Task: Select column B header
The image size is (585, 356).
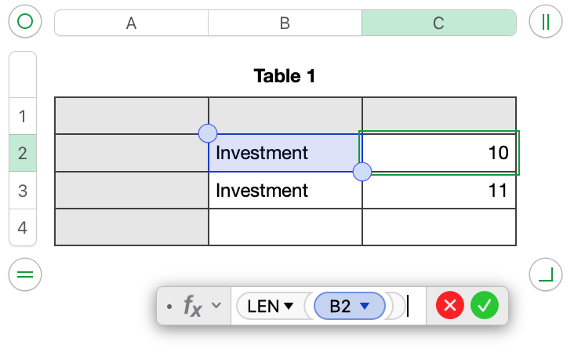Action: pyautogui.click(x=285, y=23)
